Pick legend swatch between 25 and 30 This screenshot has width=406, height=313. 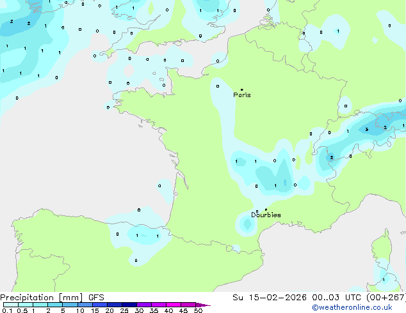[129, 305]
